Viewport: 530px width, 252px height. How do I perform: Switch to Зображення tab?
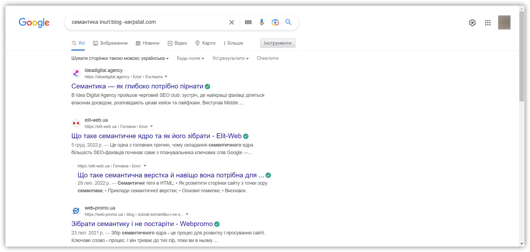110,43
